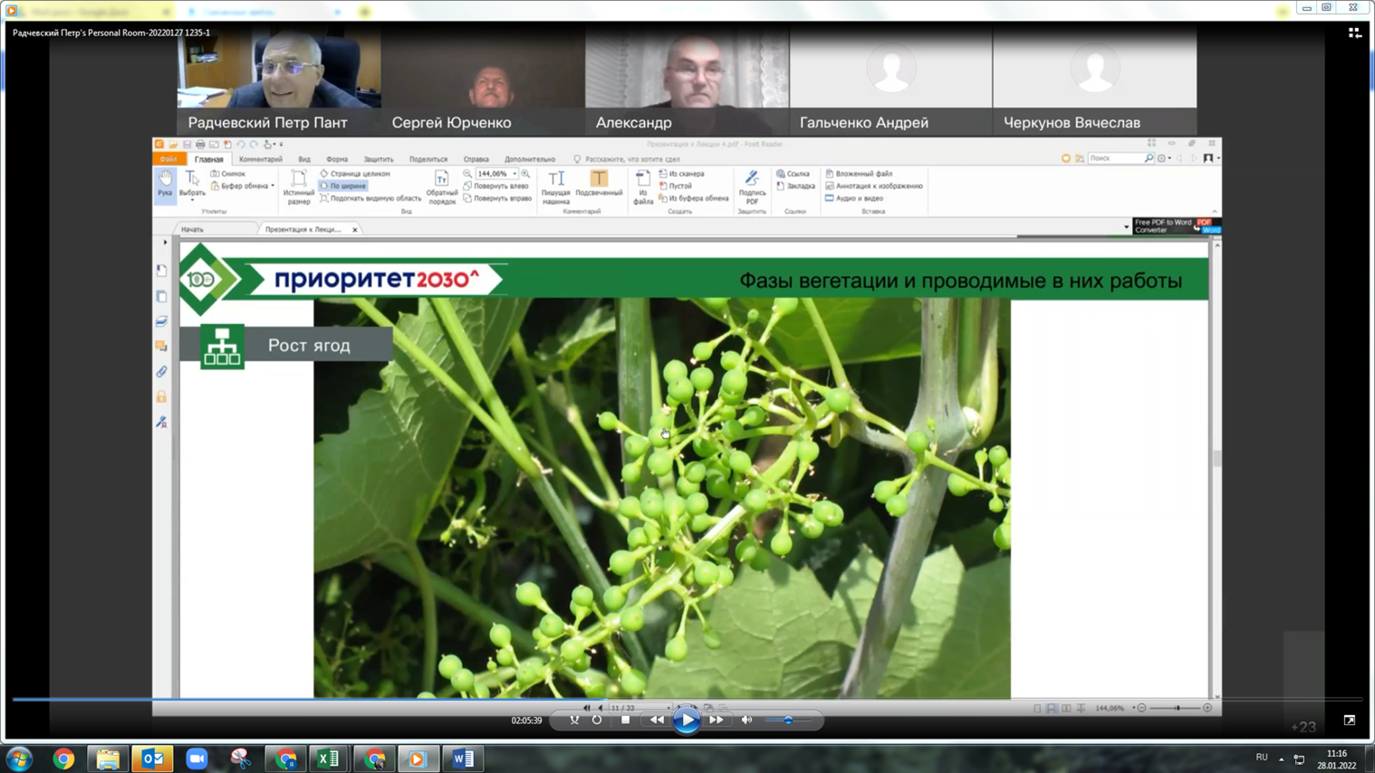This screenshot has height=773, width=1375.
Task: Click the fast forward button
Action: 716,720
